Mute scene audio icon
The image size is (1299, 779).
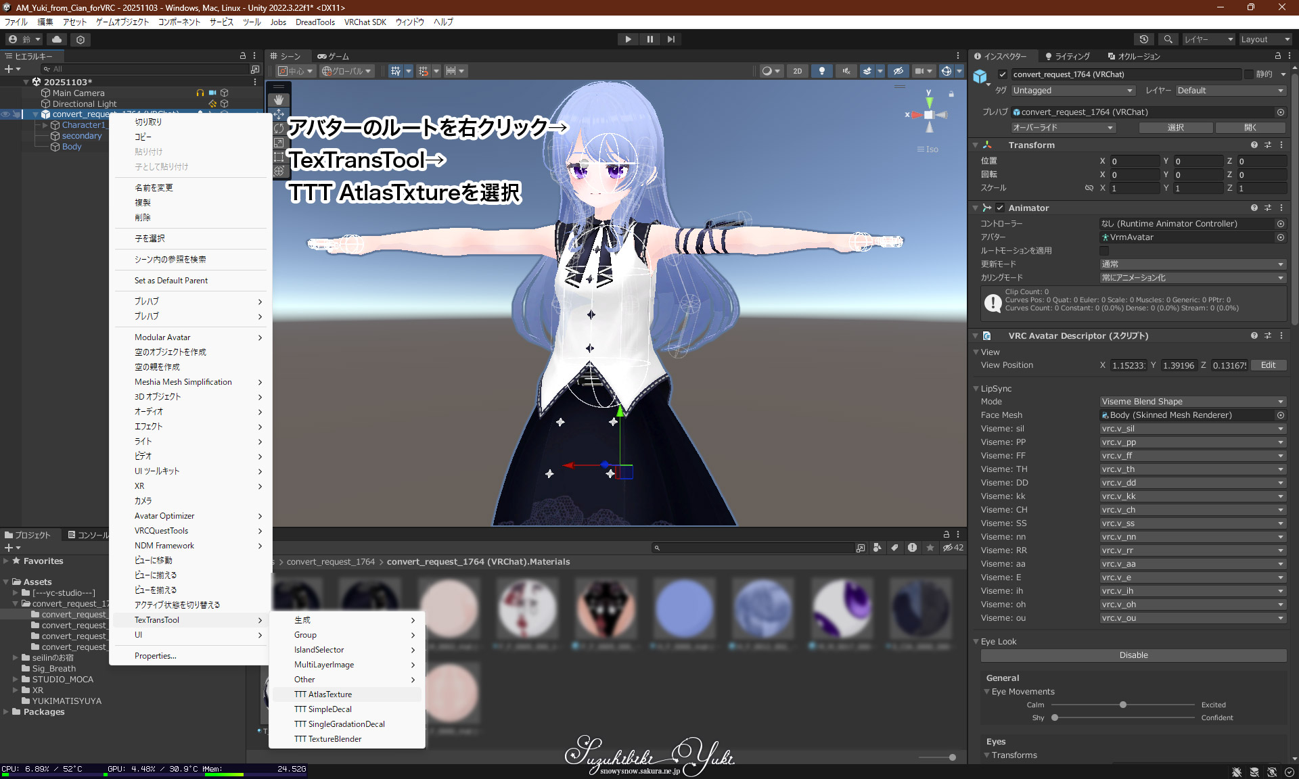(846, 71)
